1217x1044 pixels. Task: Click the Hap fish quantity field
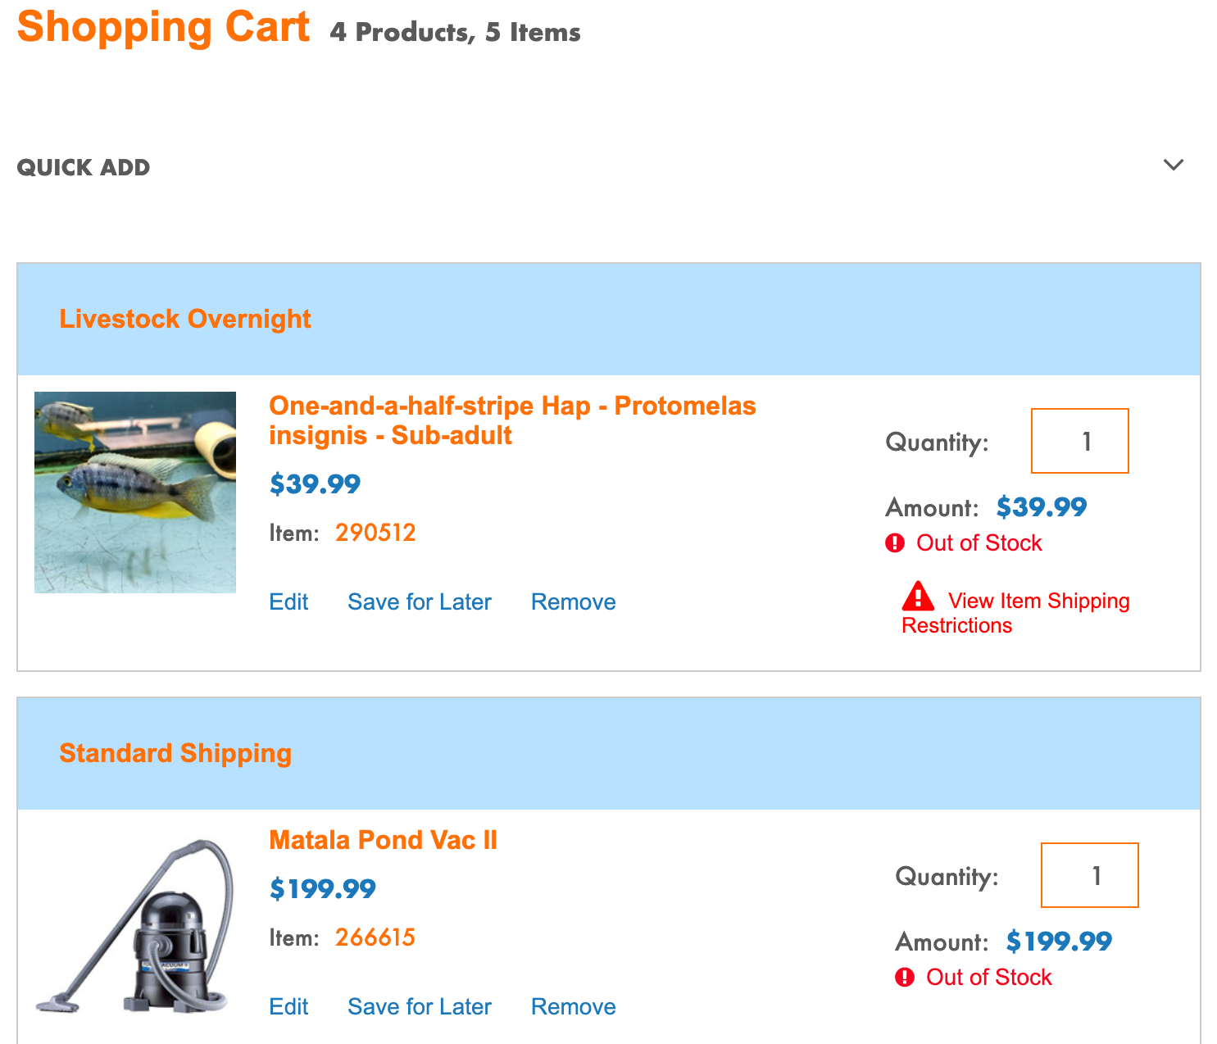1079,441
